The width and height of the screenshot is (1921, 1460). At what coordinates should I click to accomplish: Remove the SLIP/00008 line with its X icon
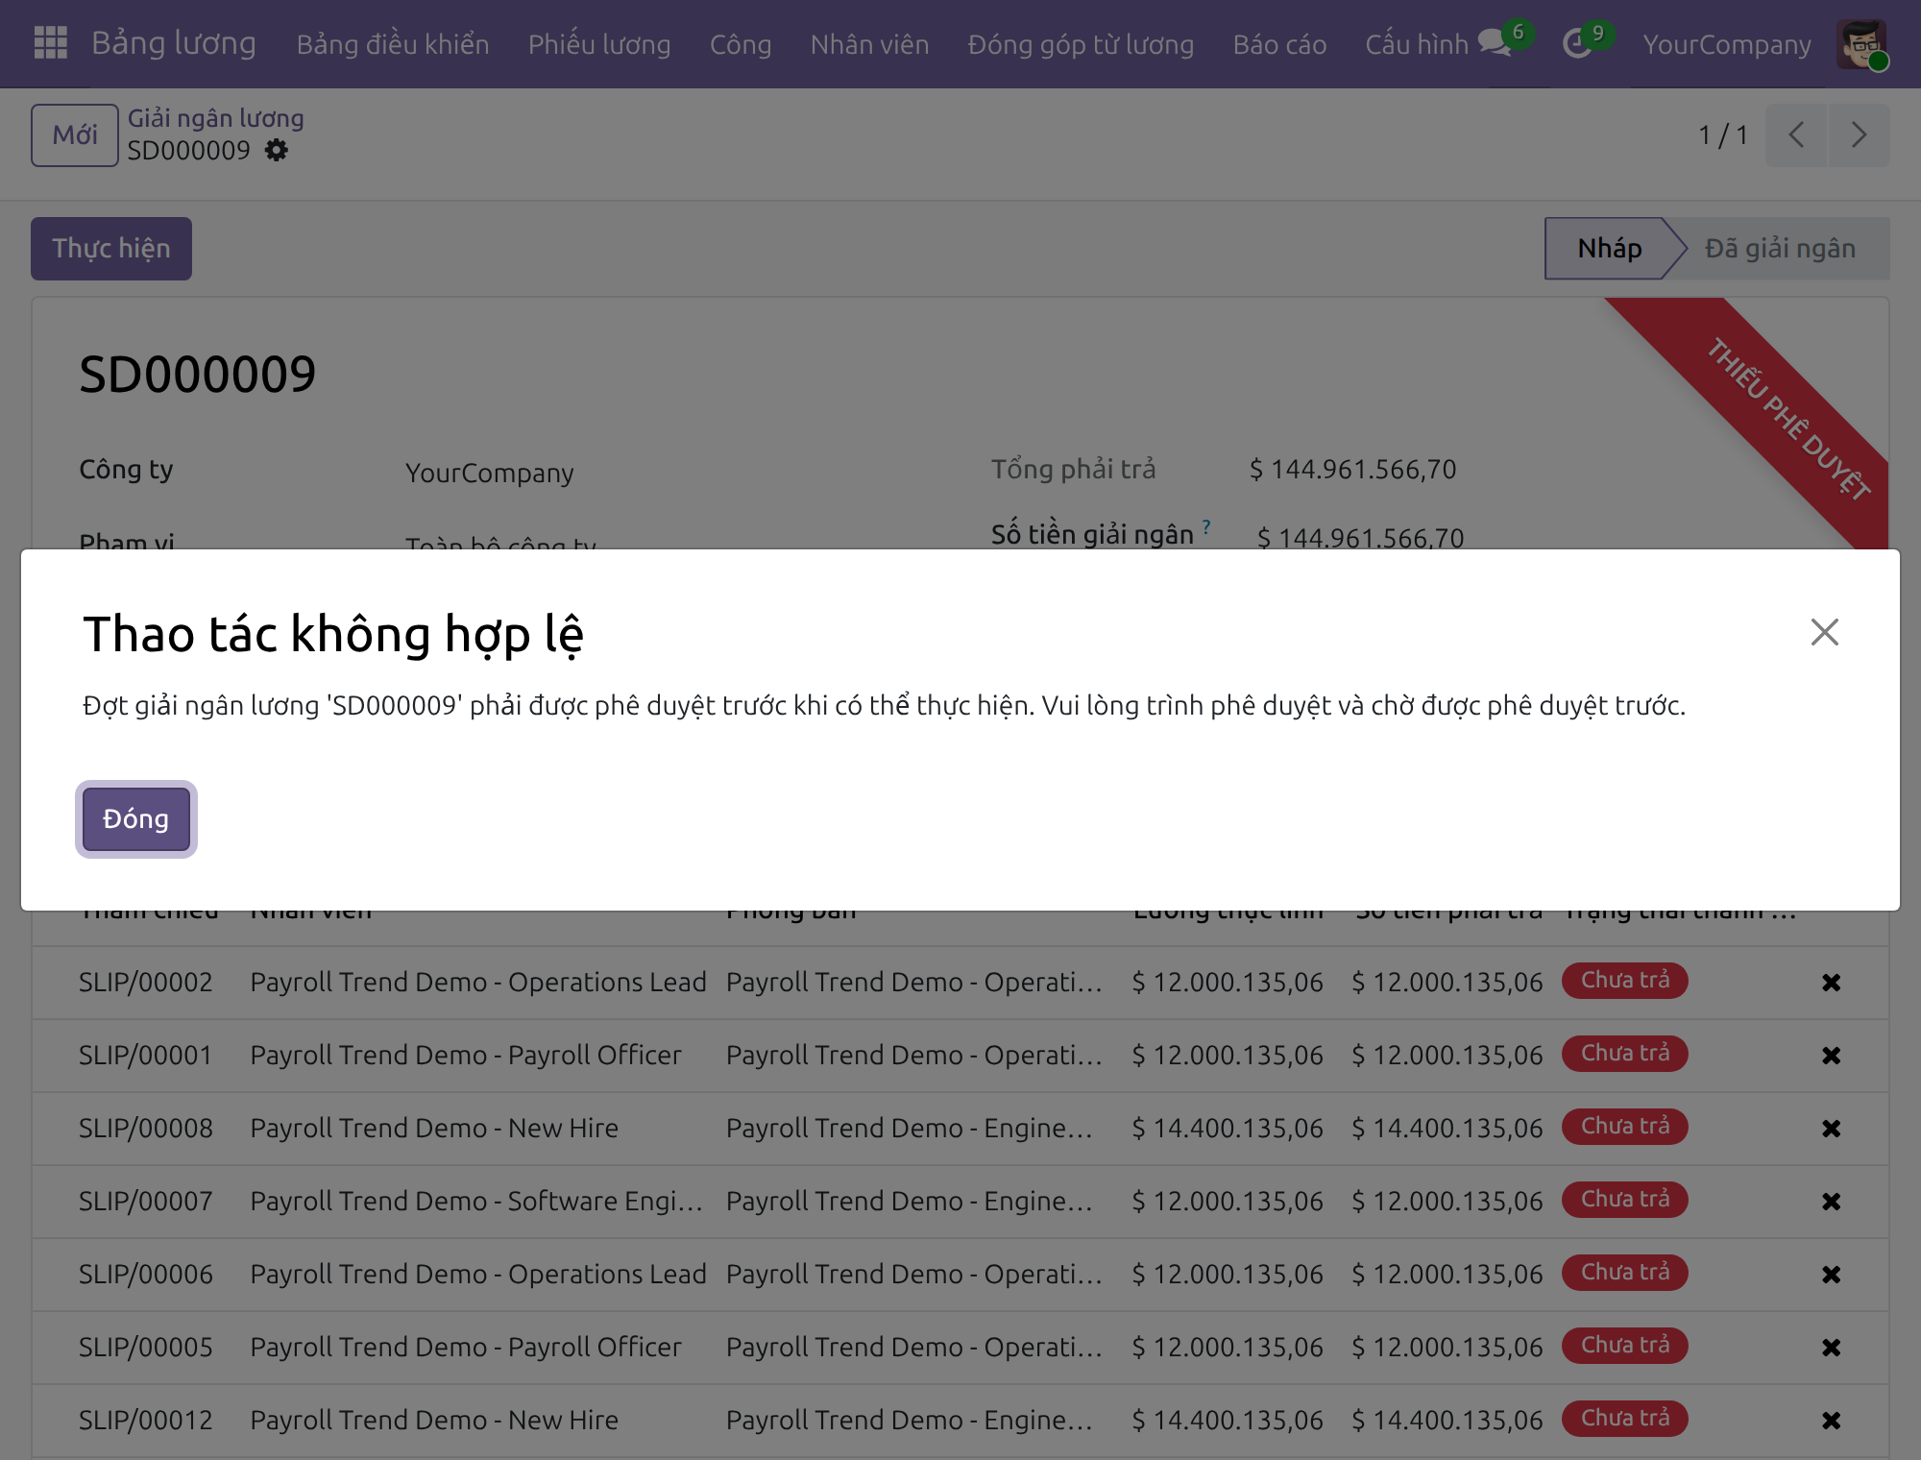[x=1832, y=1129]
